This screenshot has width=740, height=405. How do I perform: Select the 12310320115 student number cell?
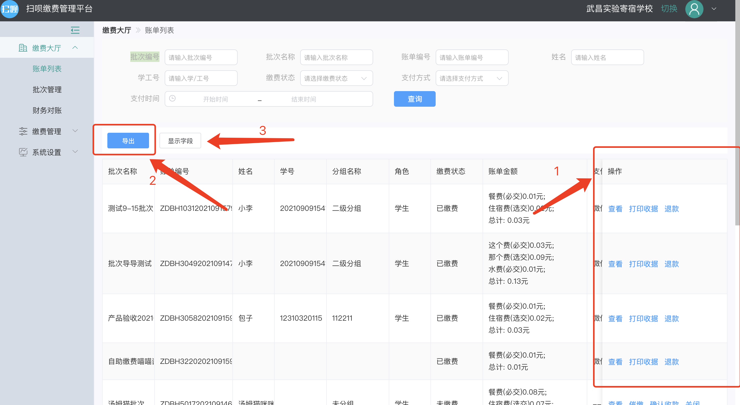301,318
